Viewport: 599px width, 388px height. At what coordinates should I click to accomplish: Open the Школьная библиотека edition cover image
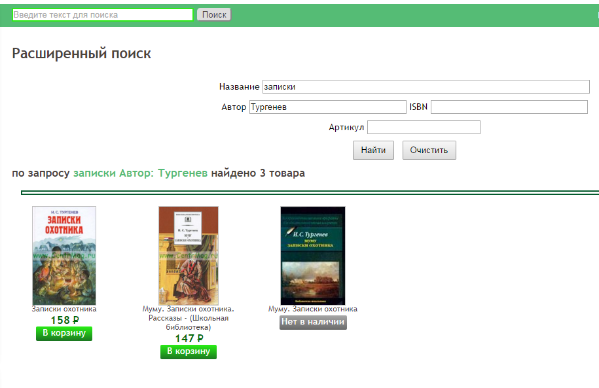(189, 255)
